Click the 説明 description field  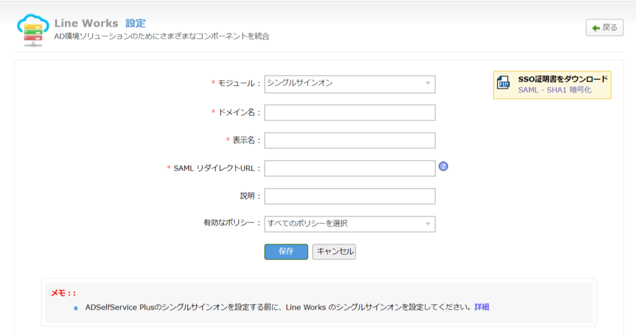click(x=350, y=196)
